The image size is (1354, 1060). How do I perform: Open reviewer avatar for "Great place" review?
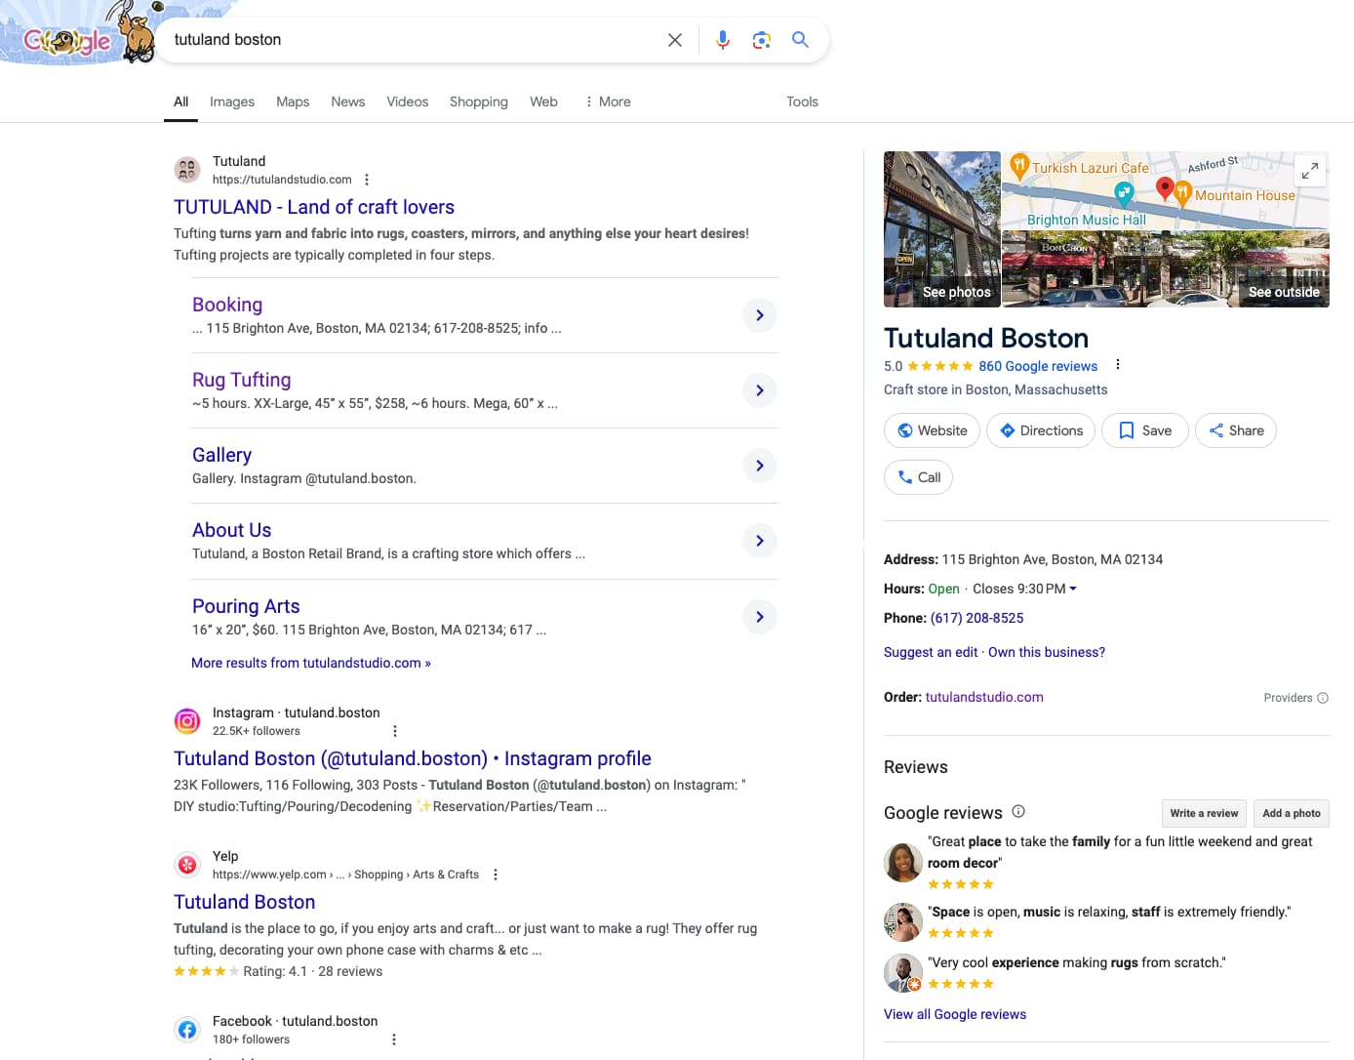click(x=903, y=863)
